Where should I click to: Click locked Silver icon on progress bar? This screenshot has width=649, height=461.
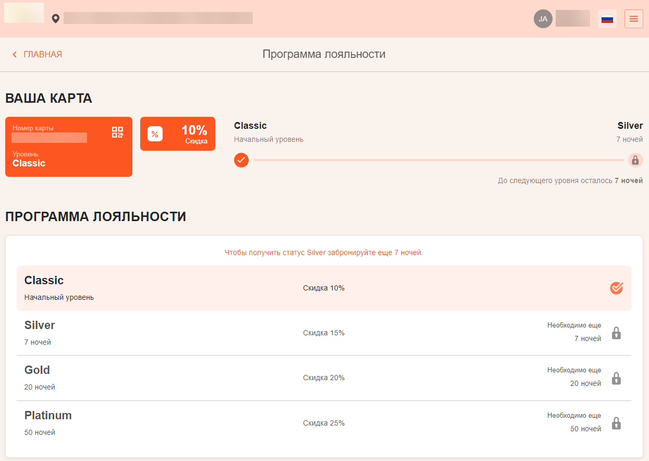[635, 160]
